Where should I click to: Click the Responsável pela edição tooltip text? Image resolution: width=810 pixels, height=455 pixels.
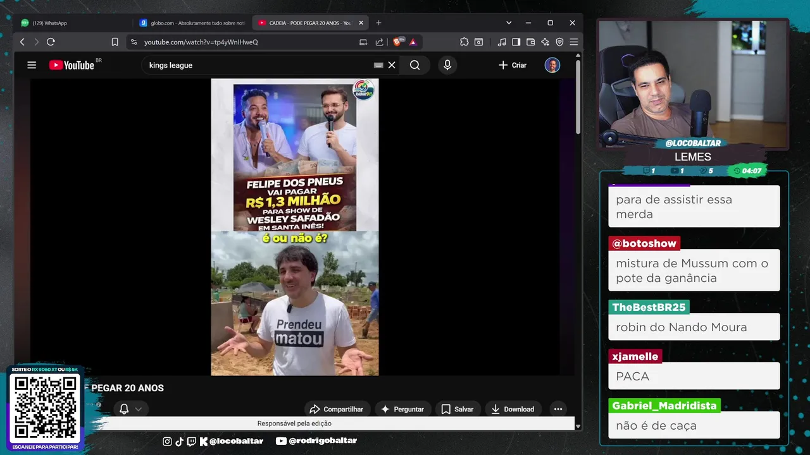click(294, 423)
